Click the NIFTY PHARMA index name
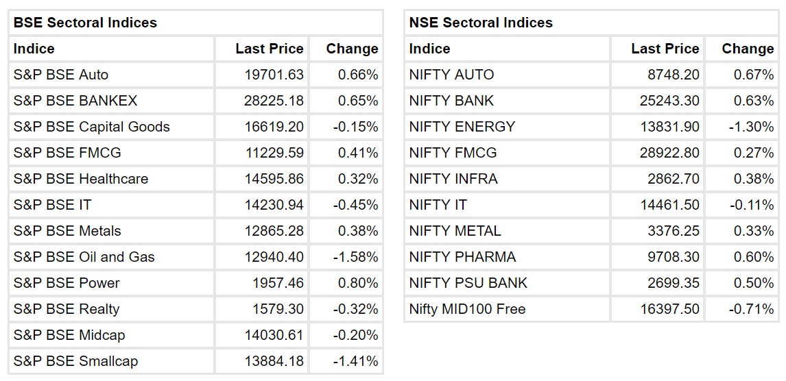Screen dimensions: 786x381 462,257
